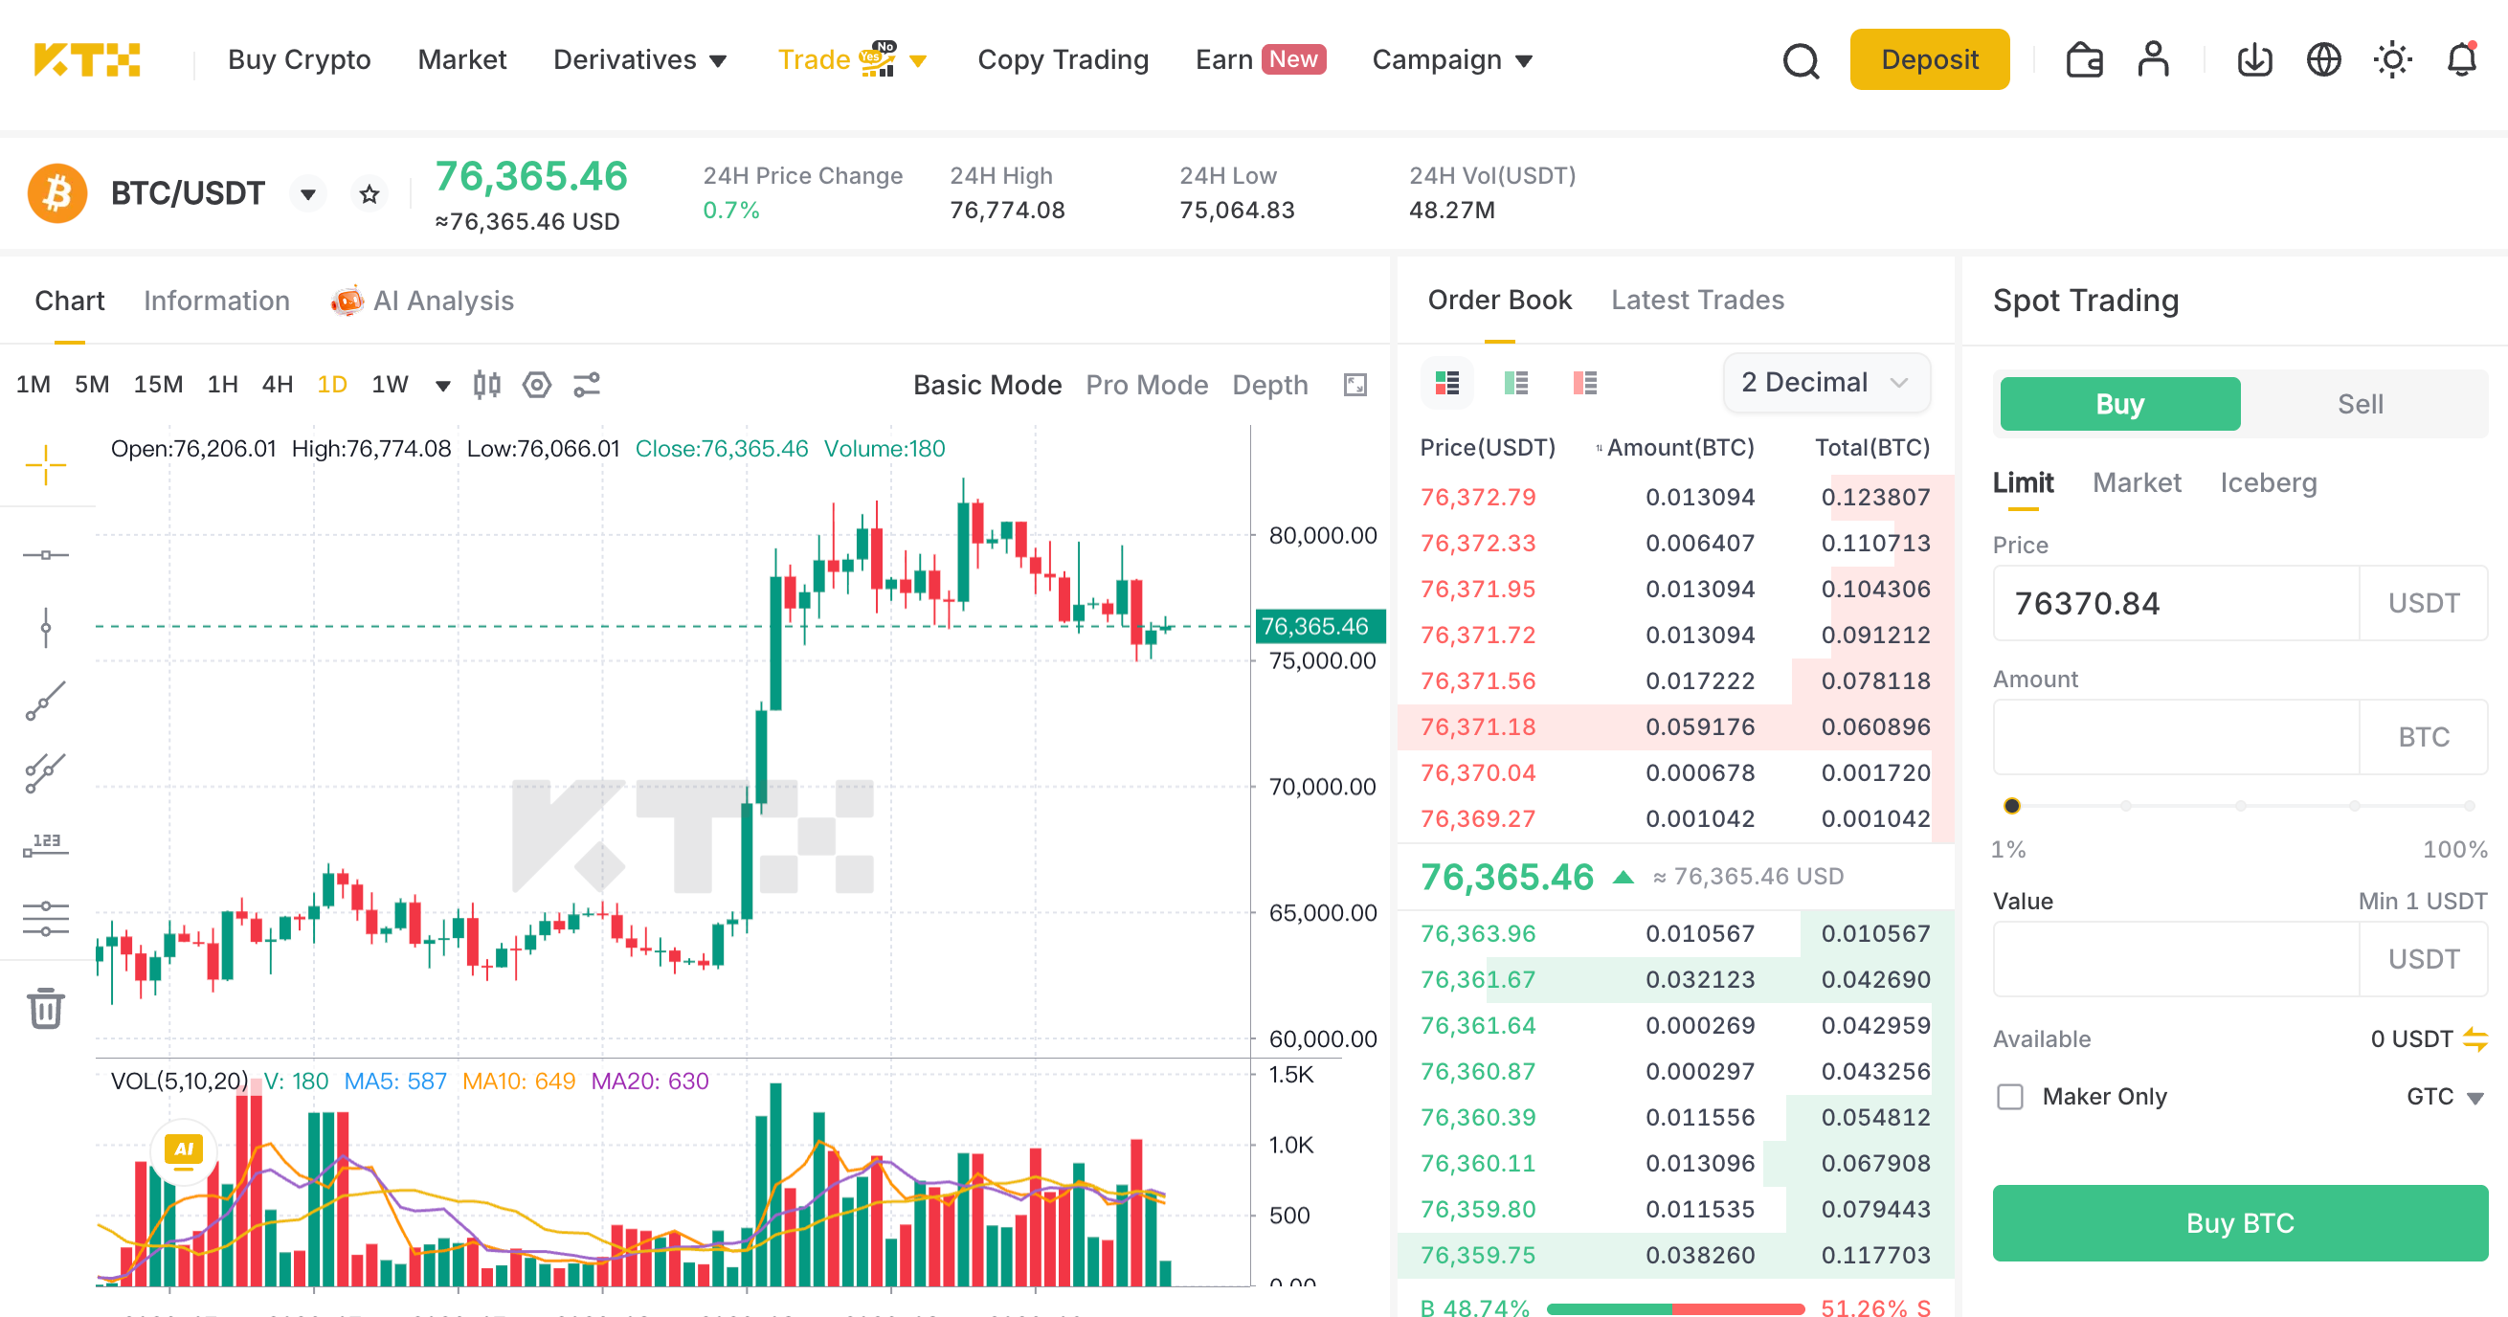Open chart indicator settings hexagon icon

tap(536, 385)
